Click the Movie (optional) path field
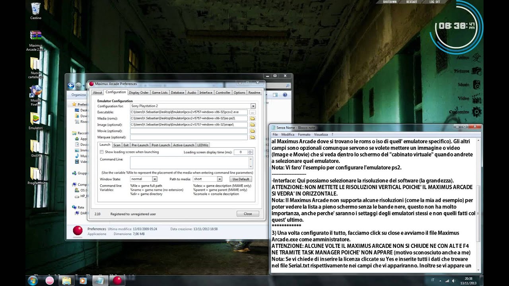The height and width of the screenshot is (286, 509). coord(189,131)
